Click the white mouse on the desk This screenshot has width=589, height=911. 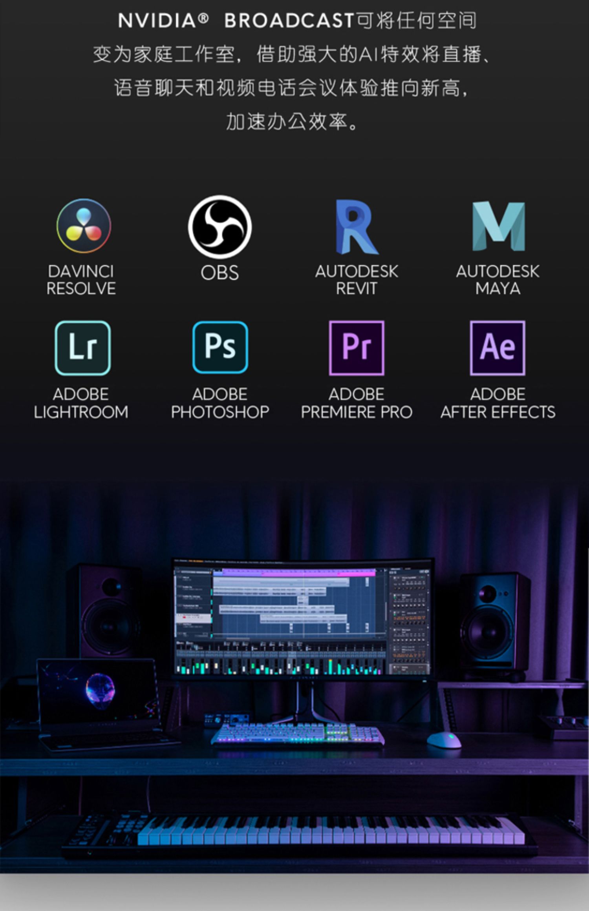[x=444, y=740]
